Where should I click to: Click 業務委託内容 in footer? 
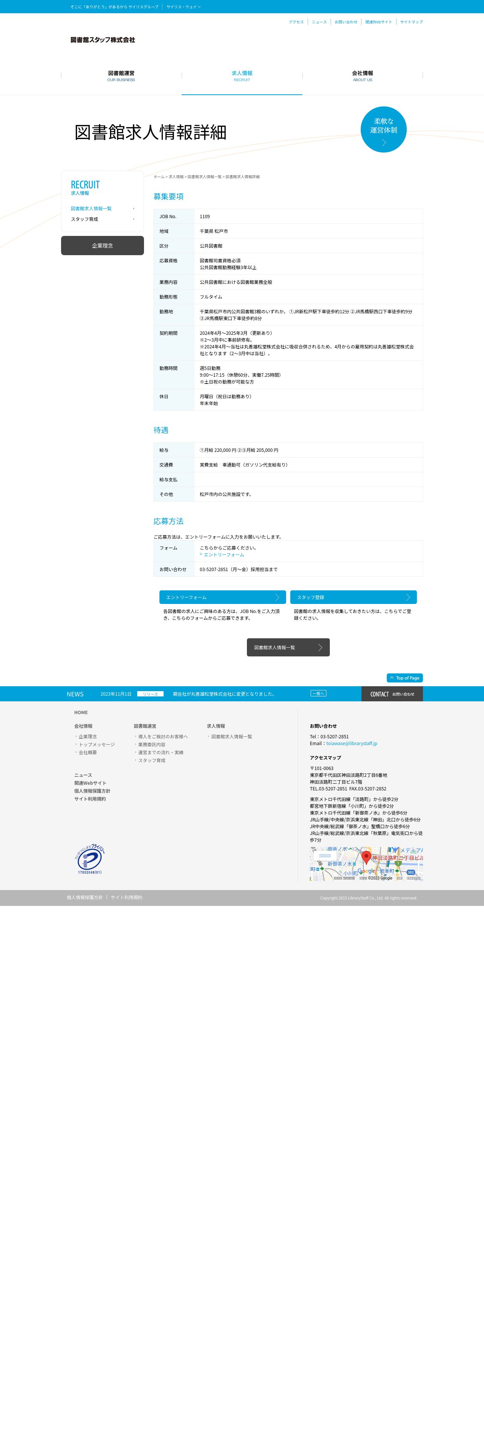152,744
